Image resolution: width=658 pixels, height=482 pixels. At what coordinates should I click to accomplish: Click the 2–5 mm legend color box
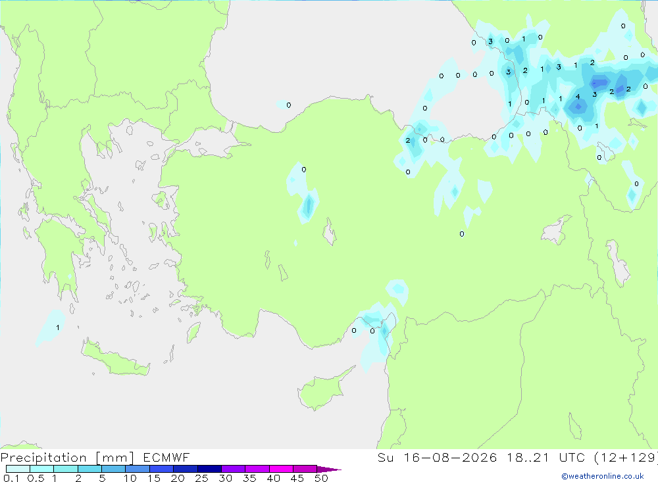point(89,469)
